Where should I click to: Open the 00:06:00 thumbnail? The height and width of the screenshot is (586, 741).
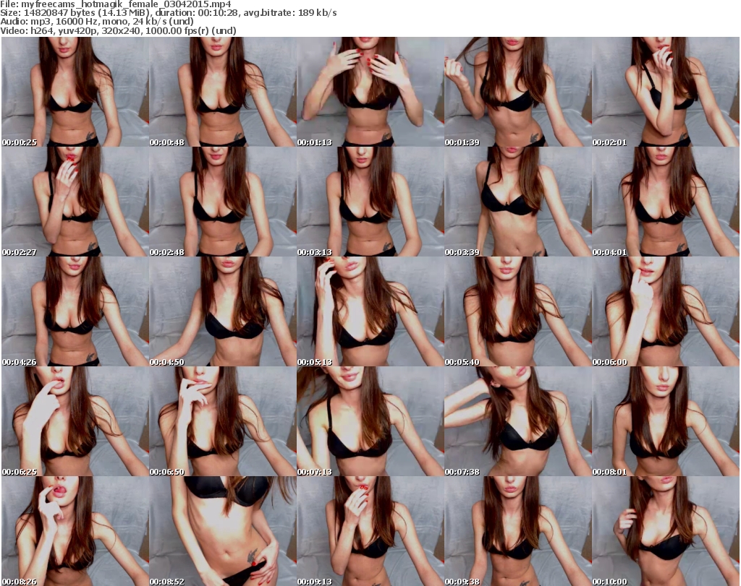click(665, 311)
